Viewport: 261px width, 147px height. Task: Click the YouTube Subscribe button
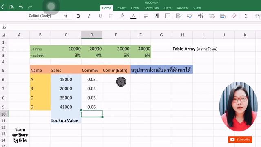pyautogui.click(x=240, y=140)
